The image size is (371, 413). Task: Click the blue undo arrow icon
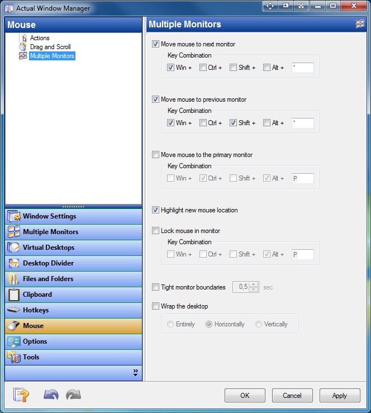(x=51, y=395)
